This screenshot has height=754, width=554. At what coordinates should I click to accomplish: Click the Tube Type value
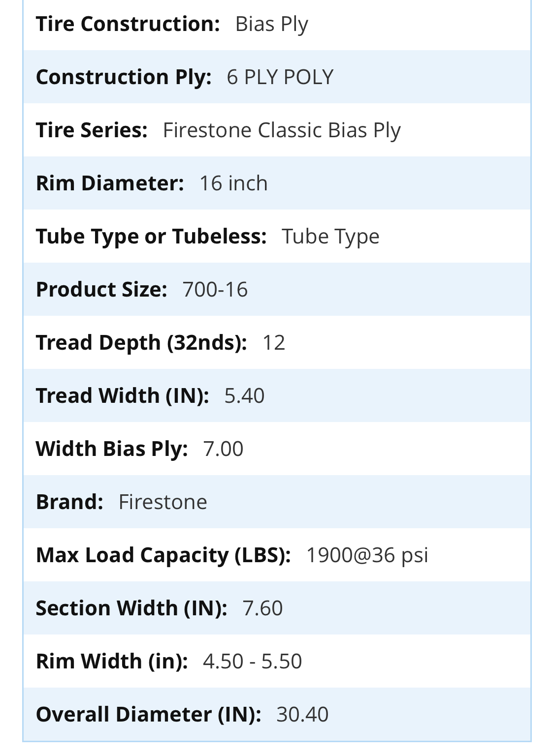click(330, 236)
